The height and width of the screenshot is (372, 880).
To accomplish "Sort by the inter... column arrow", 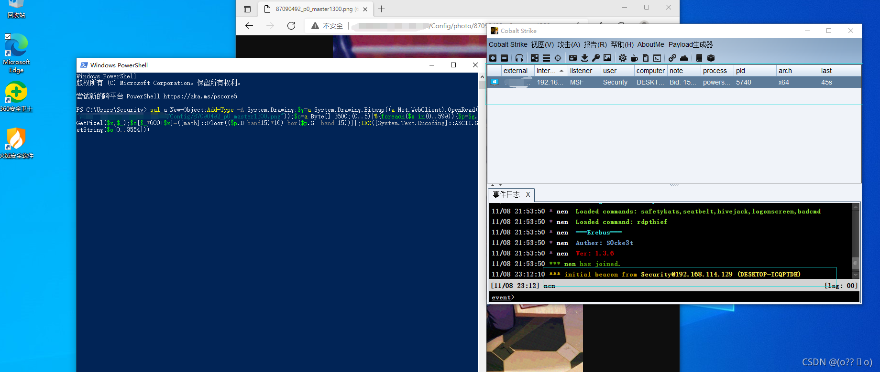I will pyautogui.click(x=561, y=71).
